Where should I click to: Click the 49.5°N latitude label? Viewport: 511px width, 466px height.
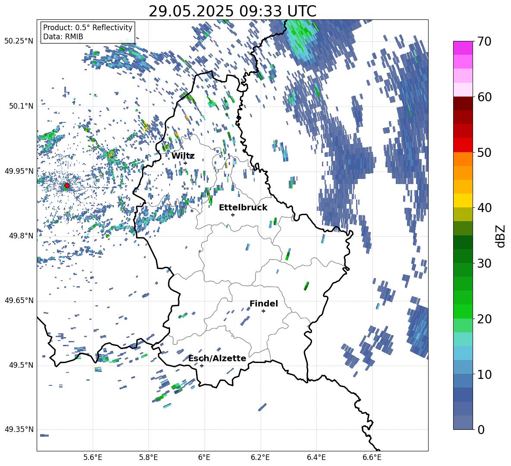[x=21, y=365]
